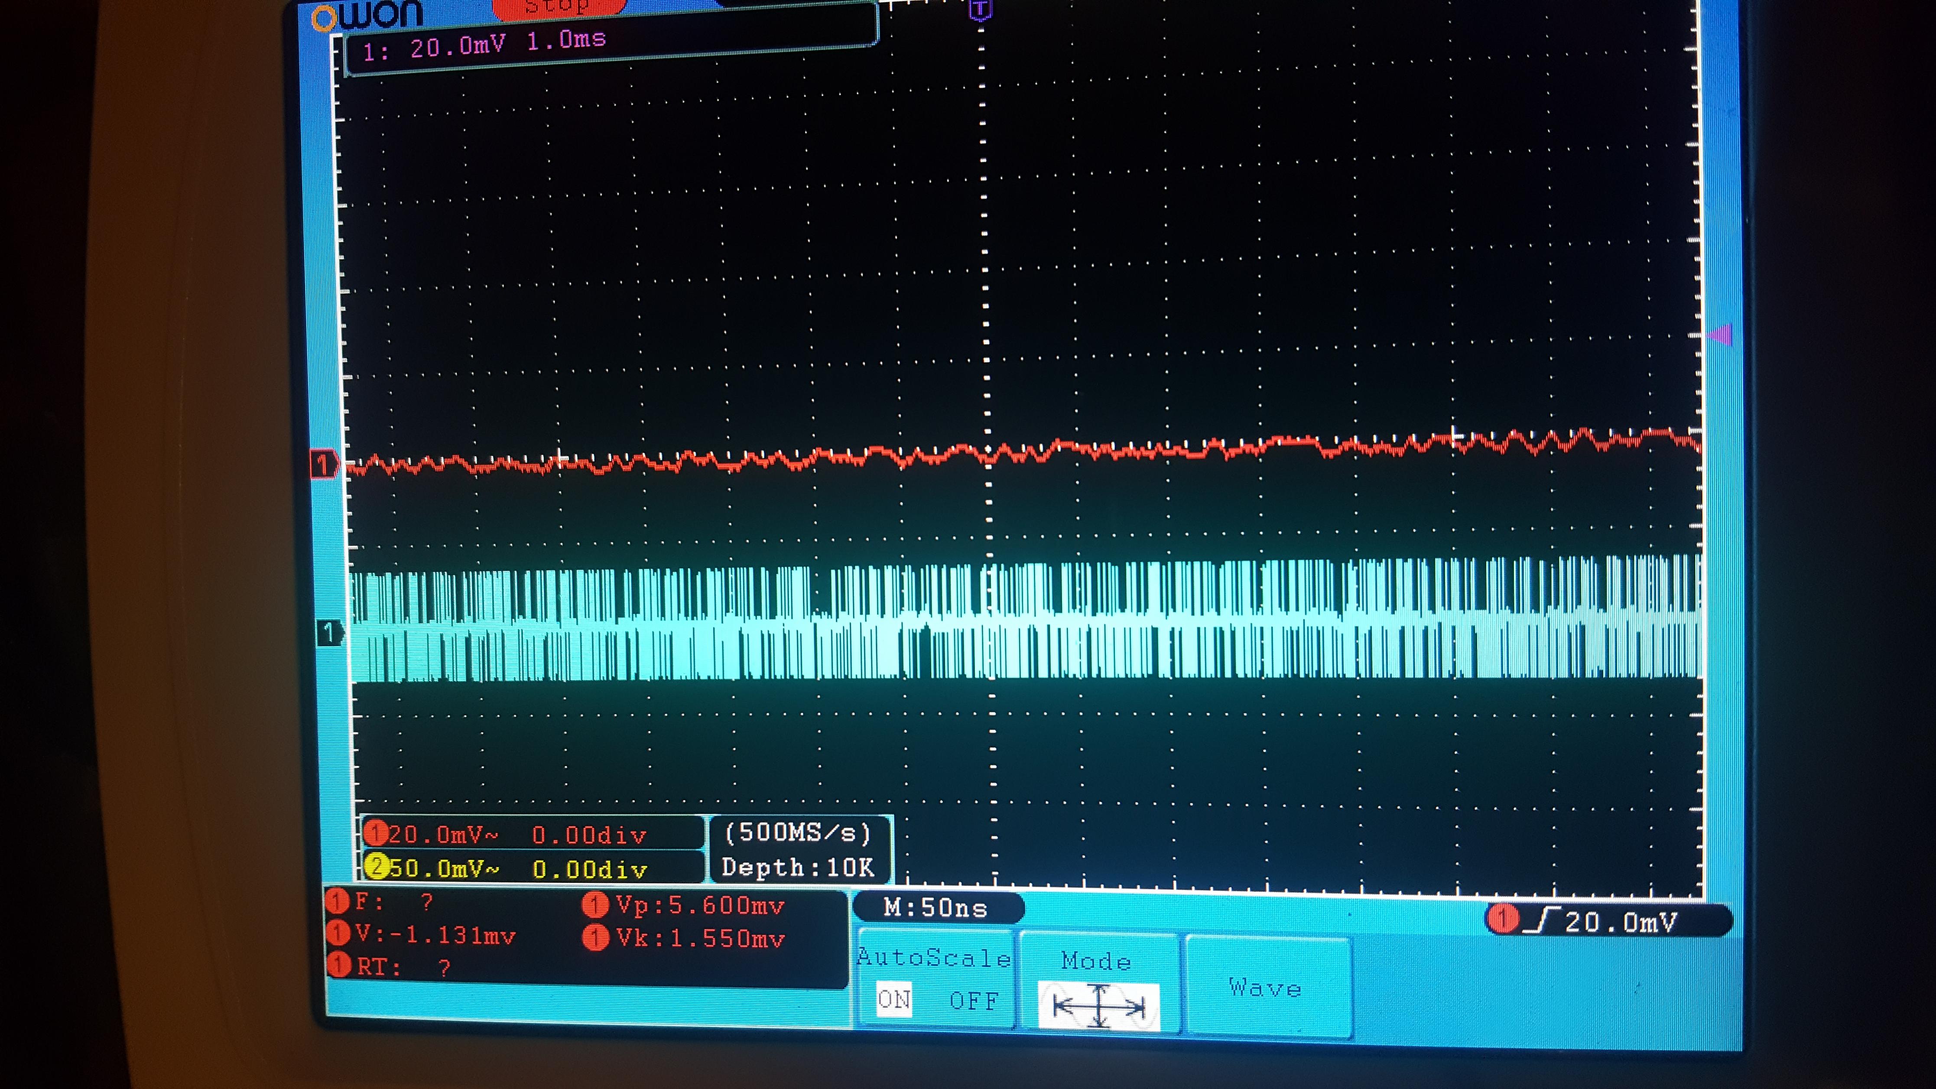The height and width of the screenshot is (1089, 1936).
Task: Click the horizontal trigger position T marker
Action: tap(980, 10)
